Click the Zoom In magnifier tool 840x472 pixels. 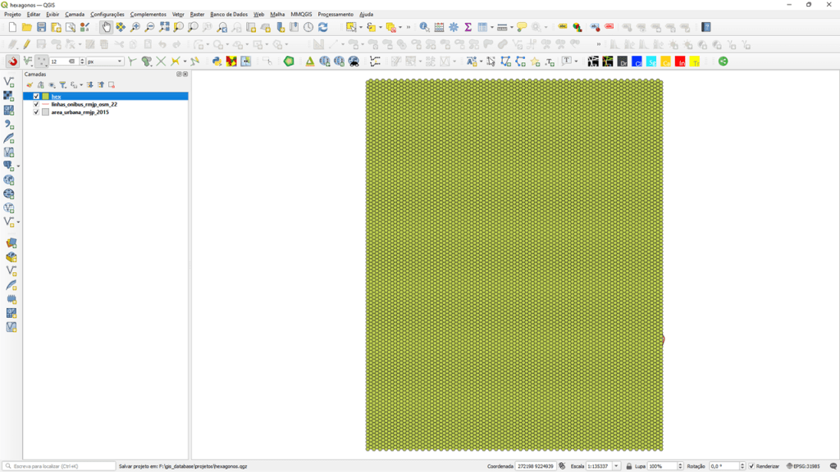click(135, 27)
